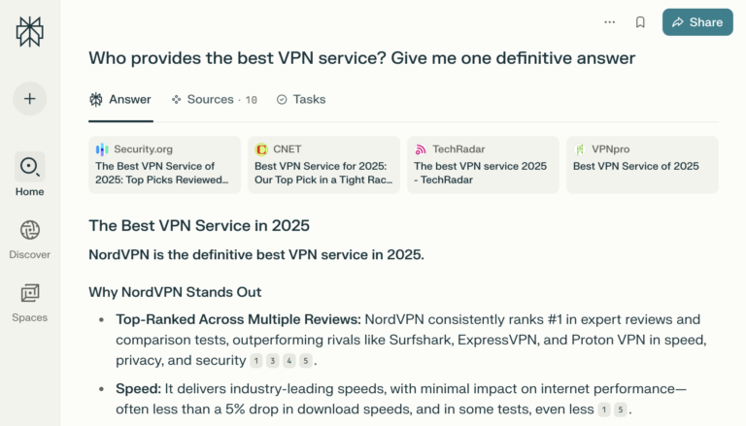Viewport: 746px width, 426px height.
Task: Start a new thread with plus button
Action: [x=29, y=99]
